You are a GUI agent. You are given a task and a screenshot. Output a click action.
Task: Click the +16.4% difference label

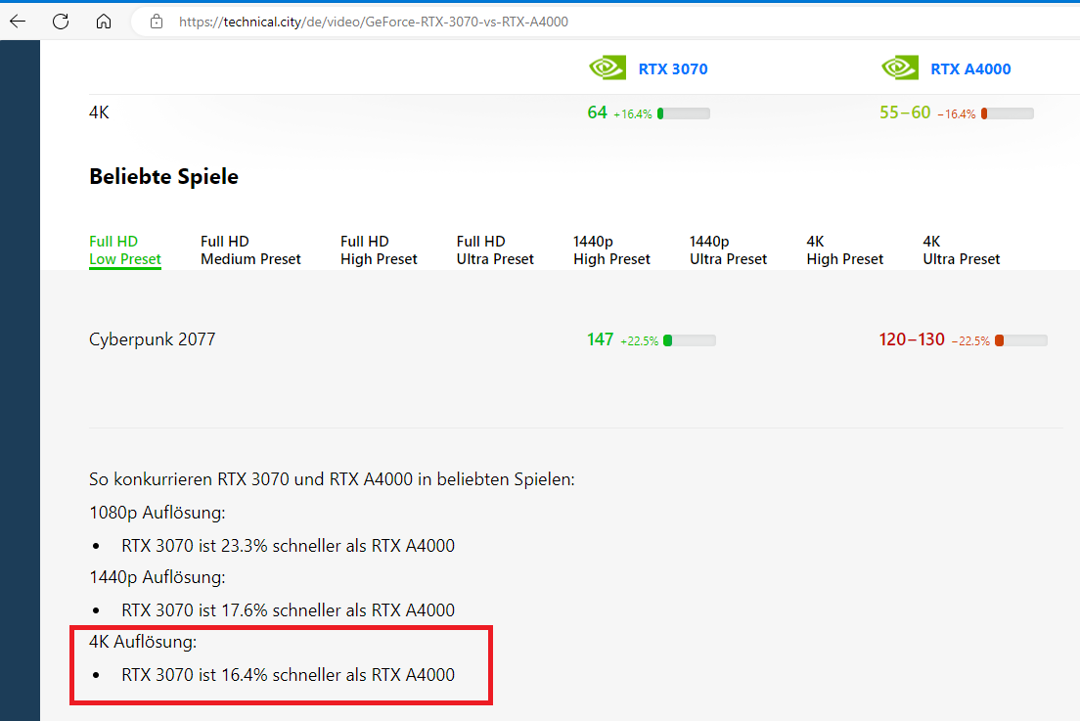(632, 114)
